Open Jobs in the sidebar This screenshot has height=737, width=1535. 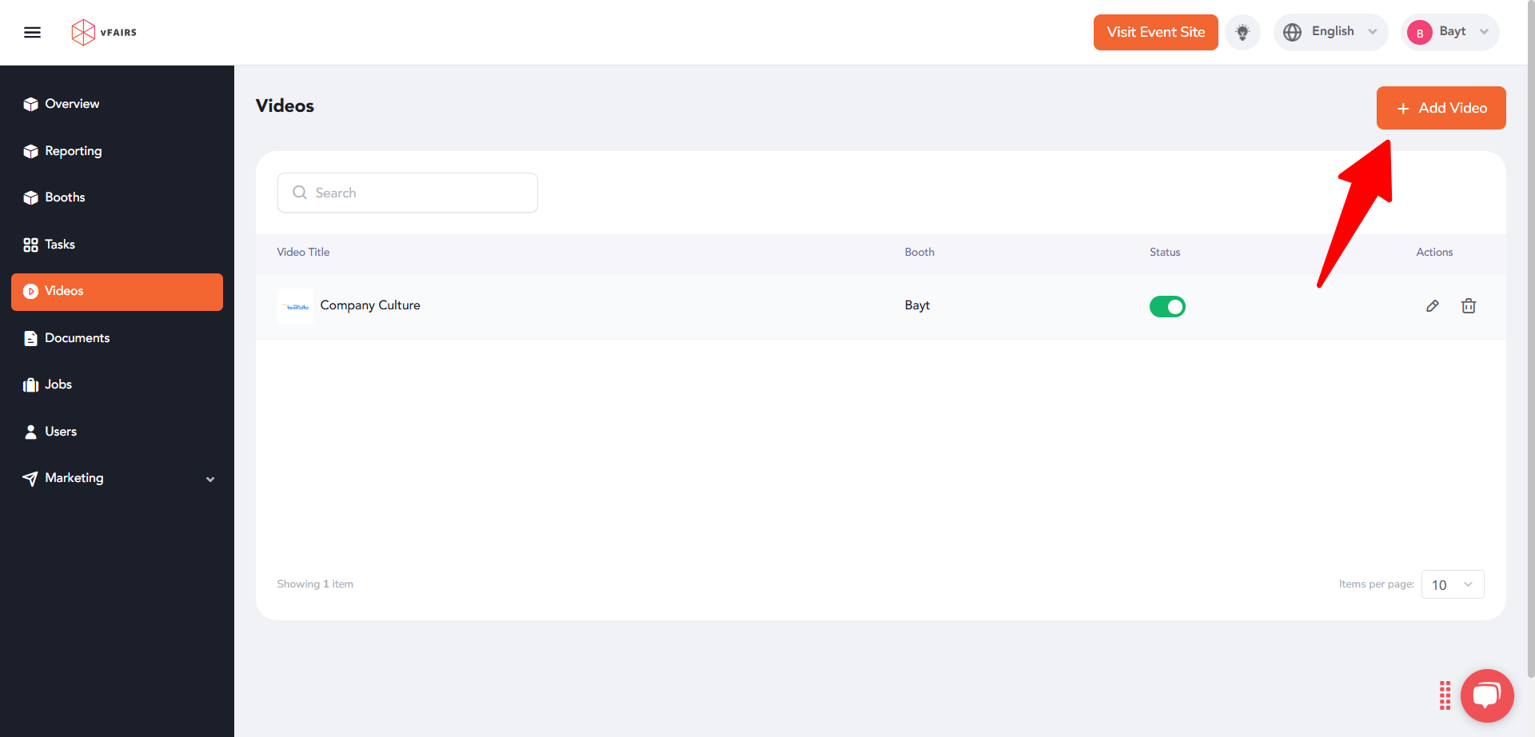[117, 384]
